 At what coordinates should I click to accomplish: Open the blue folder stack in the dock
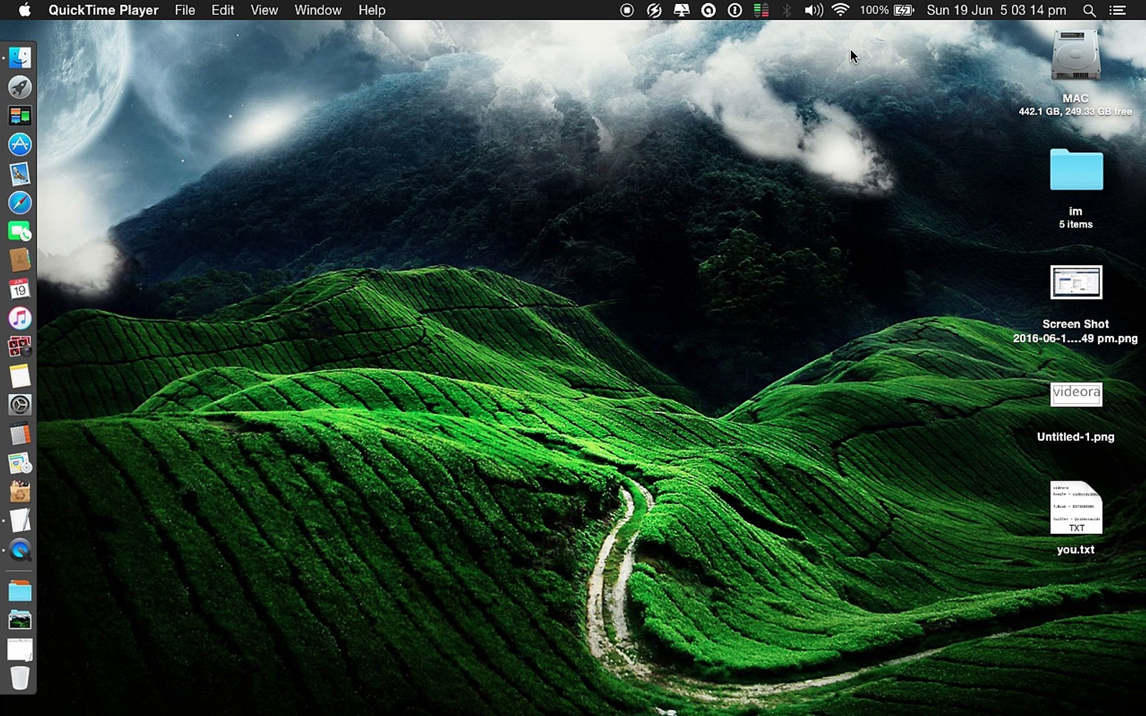tap(20, 591)
